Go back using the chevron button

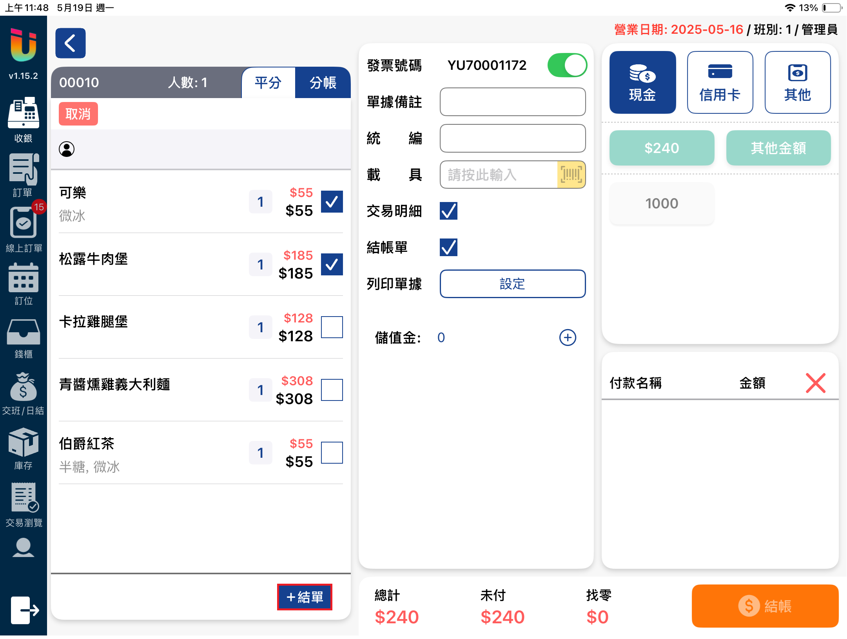point(71,43)
